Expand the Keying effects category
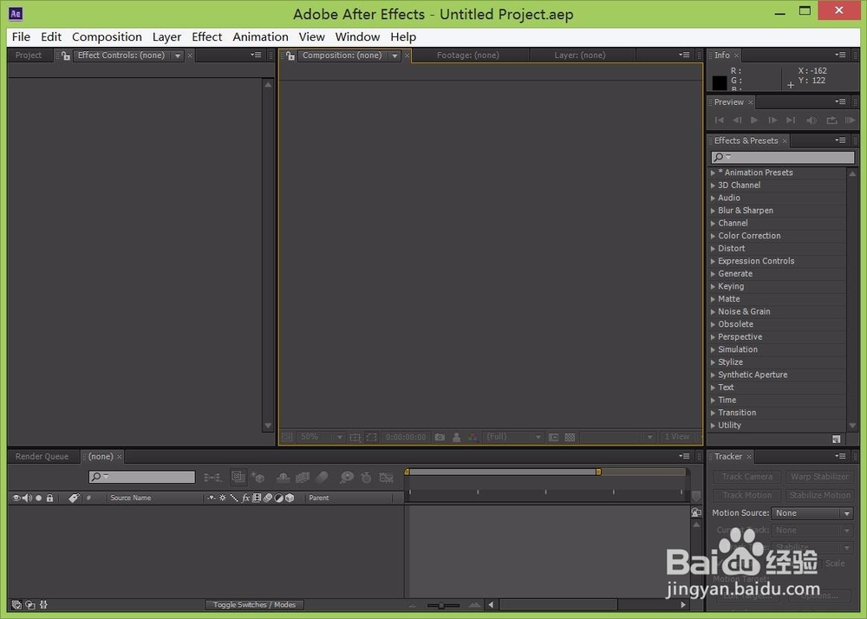 (x=713, y=287)
